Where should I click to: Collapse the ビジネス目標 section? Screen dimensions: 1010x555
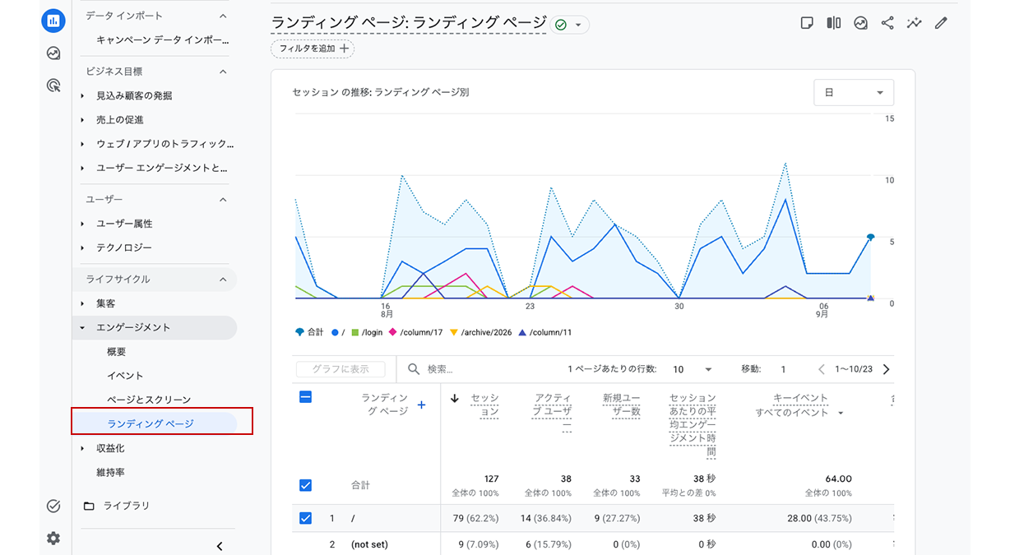coord(223,72)
